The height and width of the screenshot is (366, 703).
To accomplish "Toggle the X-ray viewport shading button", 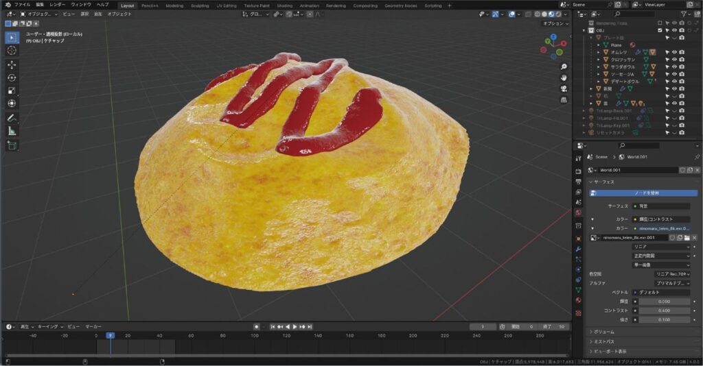I will [528, 14].
